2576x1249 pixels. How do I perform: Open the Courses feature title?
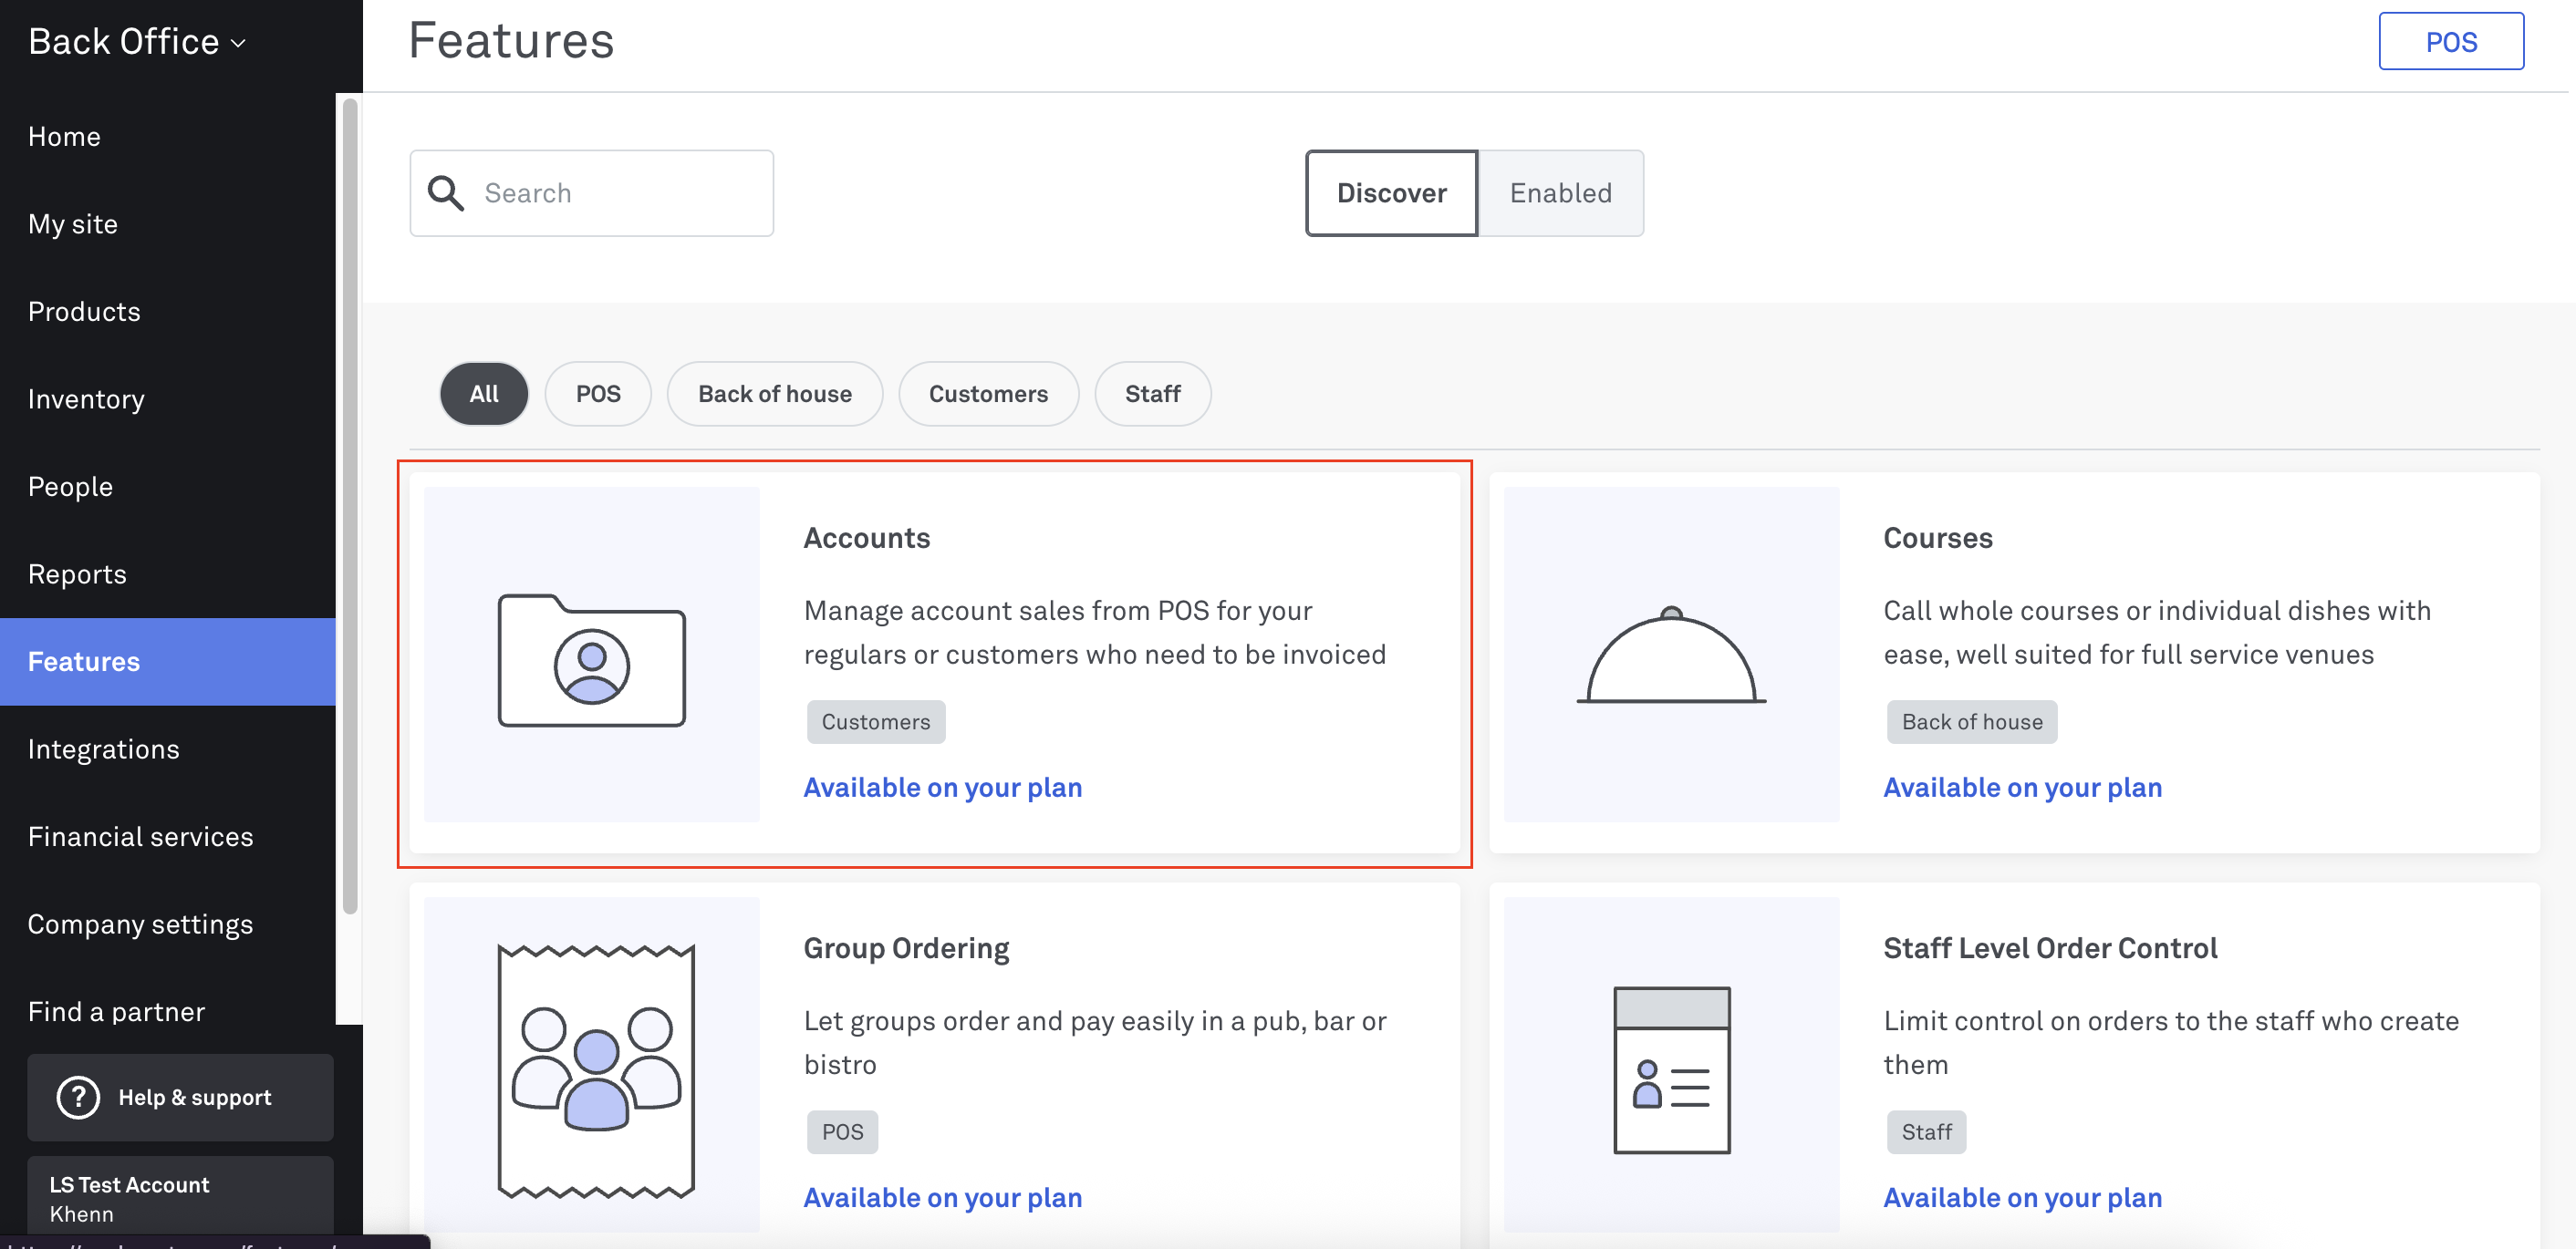[1937, 538]
